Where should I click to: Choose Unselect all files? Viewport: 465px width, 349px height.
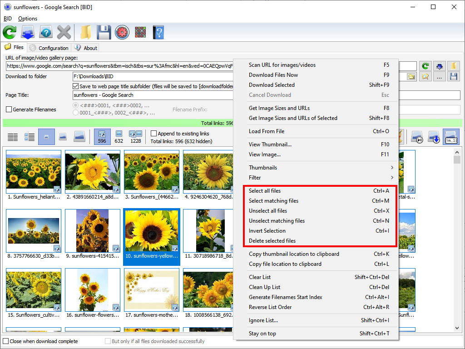[x=319, y=211]
